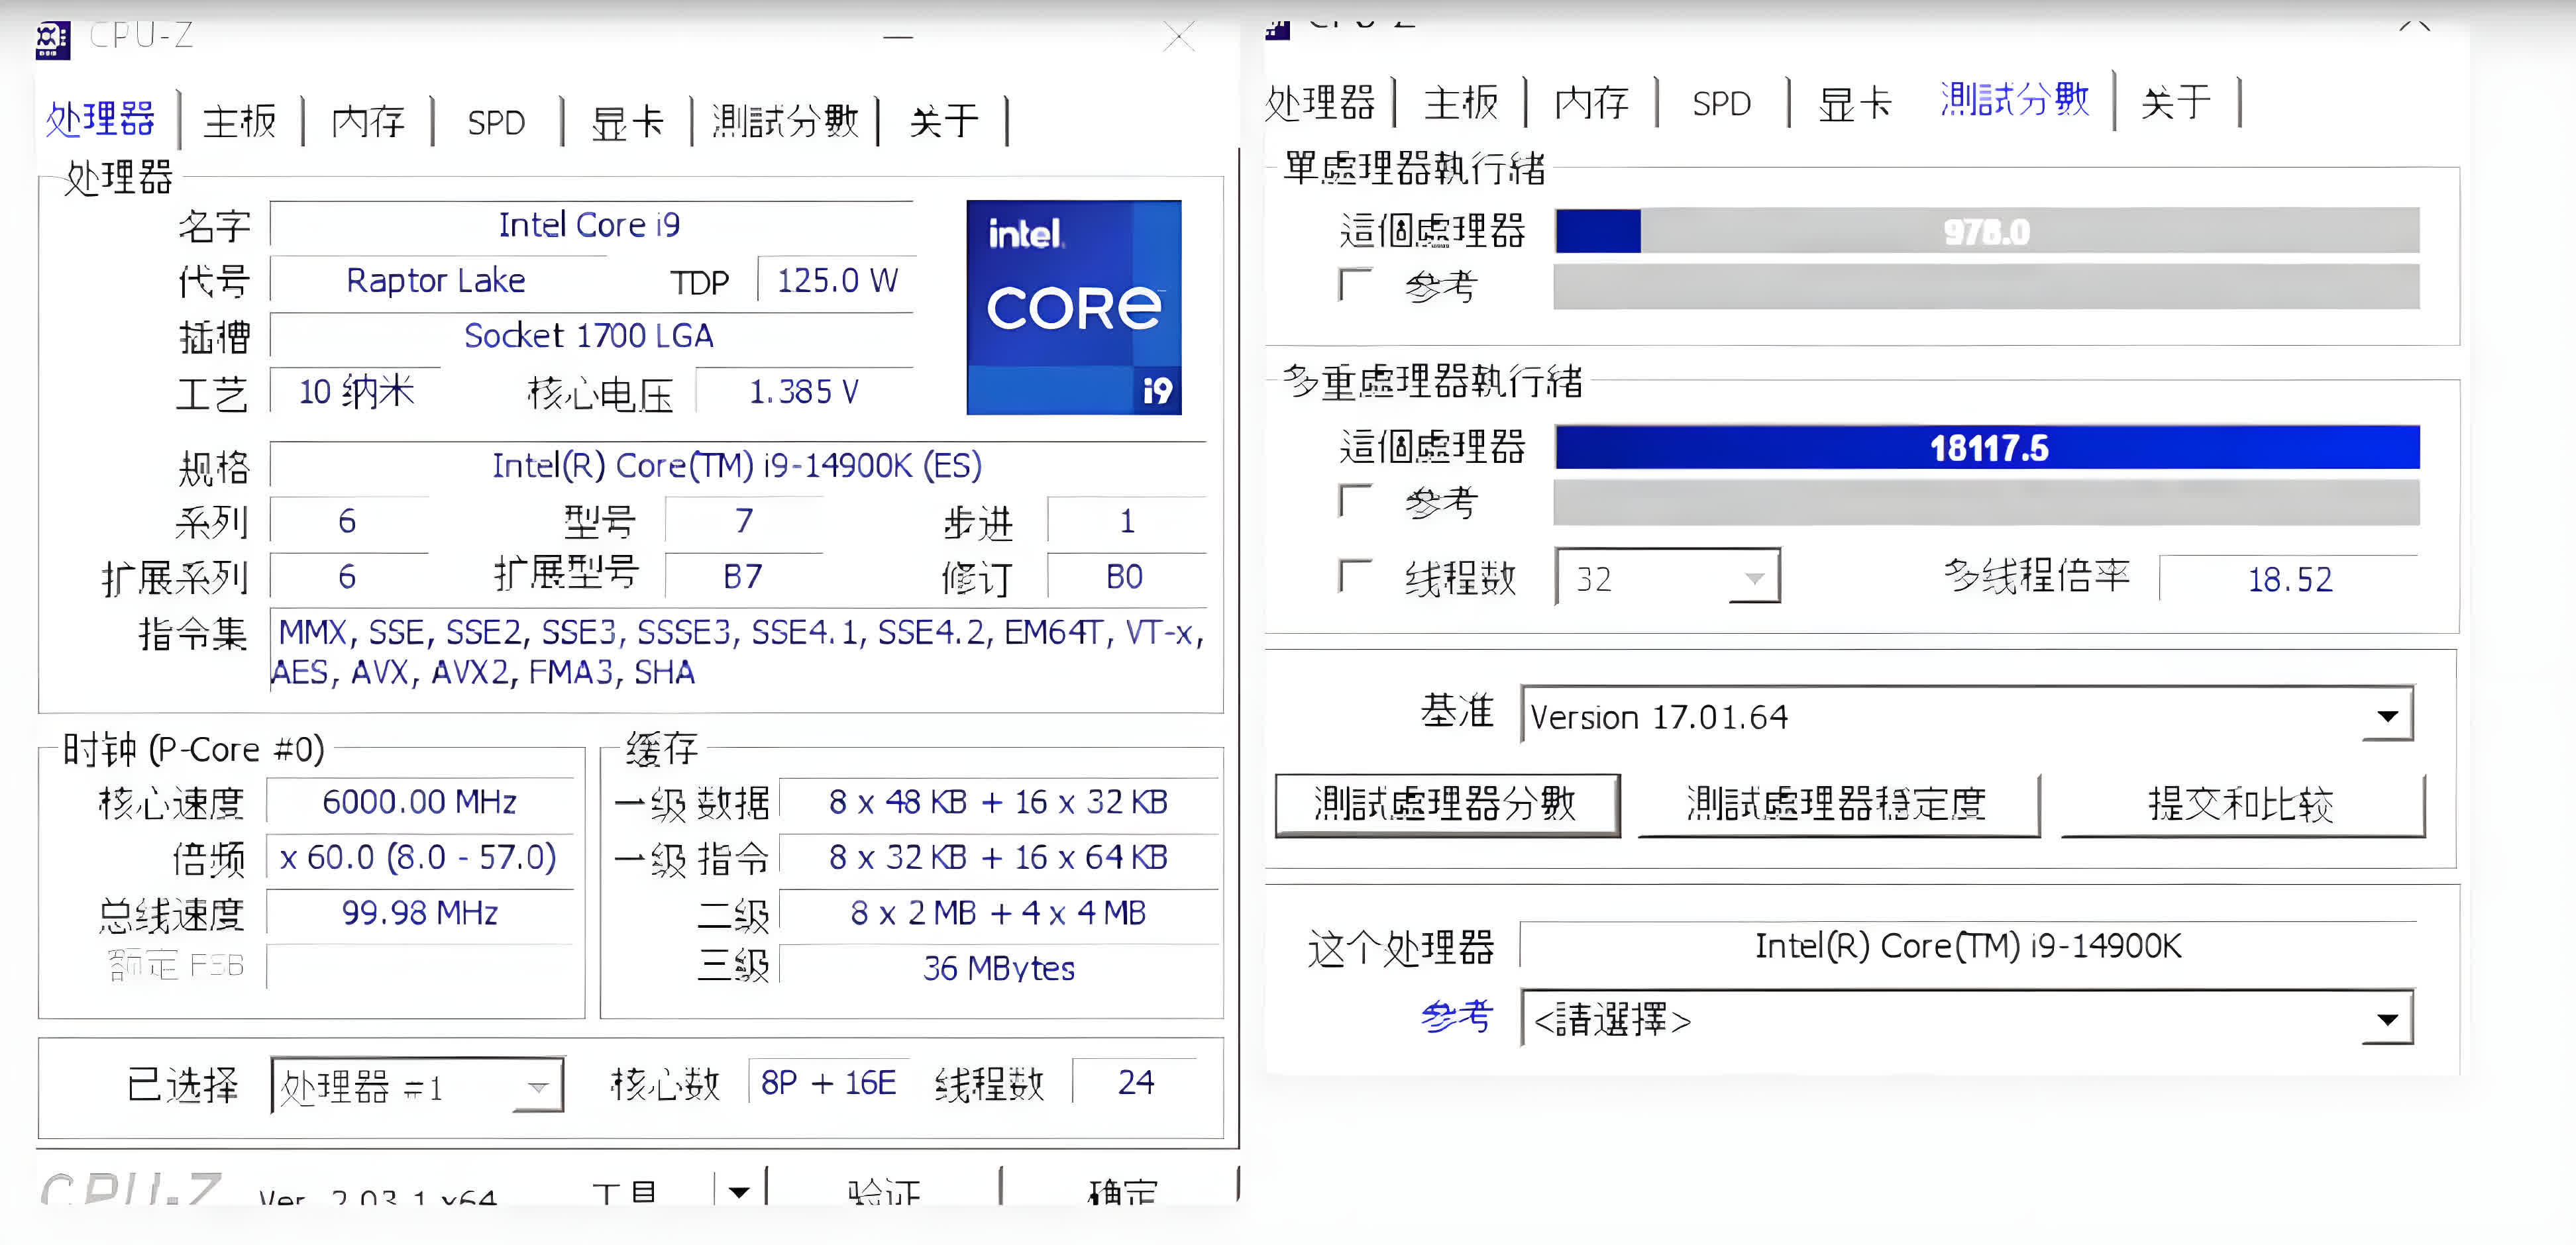2576x1245 pixels.
Task: Open the 线程数 dropdown showing 32
Action: pos(1753,577)
